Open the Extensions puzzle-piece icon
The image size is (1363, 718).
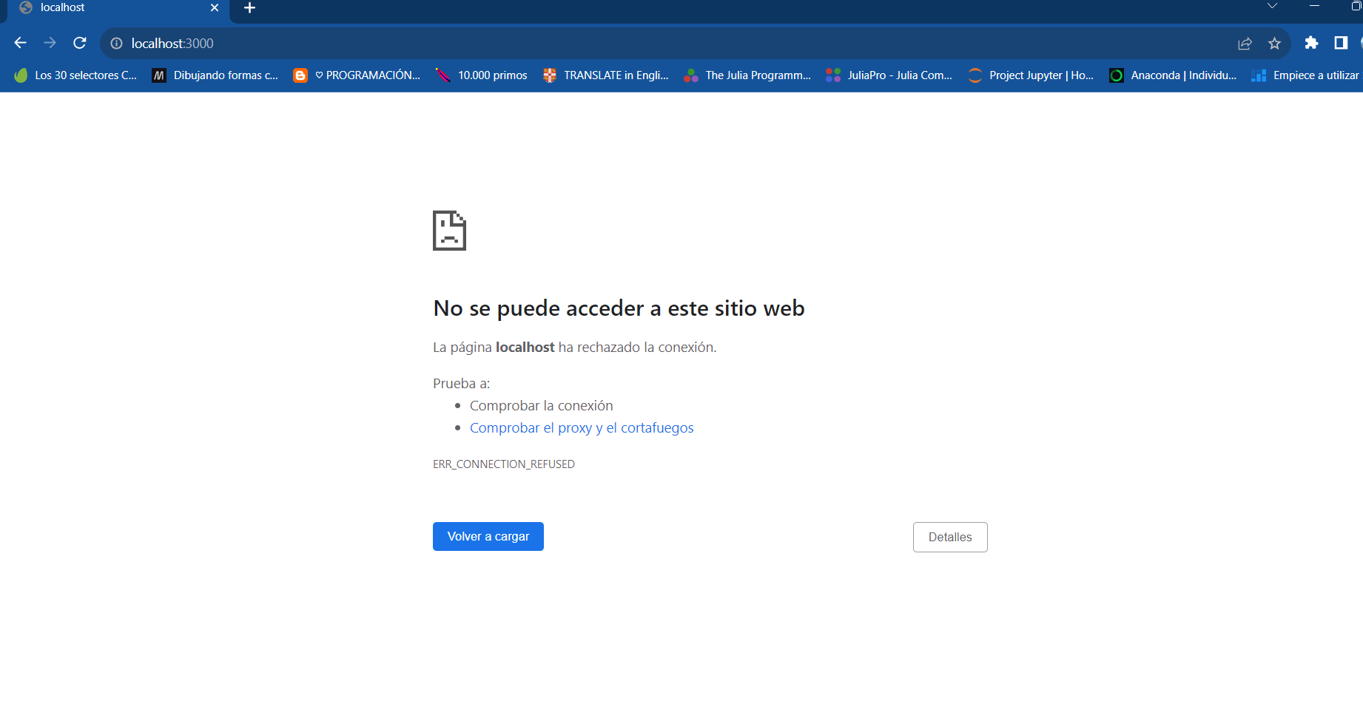(x=1311, y=43)
